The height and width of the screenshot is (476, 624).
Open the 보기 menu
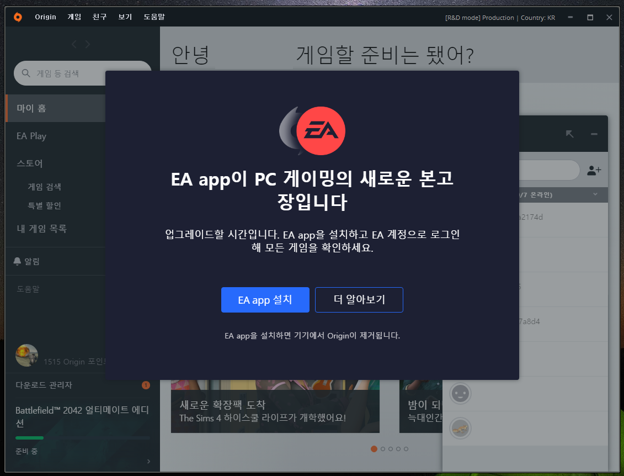125,17
